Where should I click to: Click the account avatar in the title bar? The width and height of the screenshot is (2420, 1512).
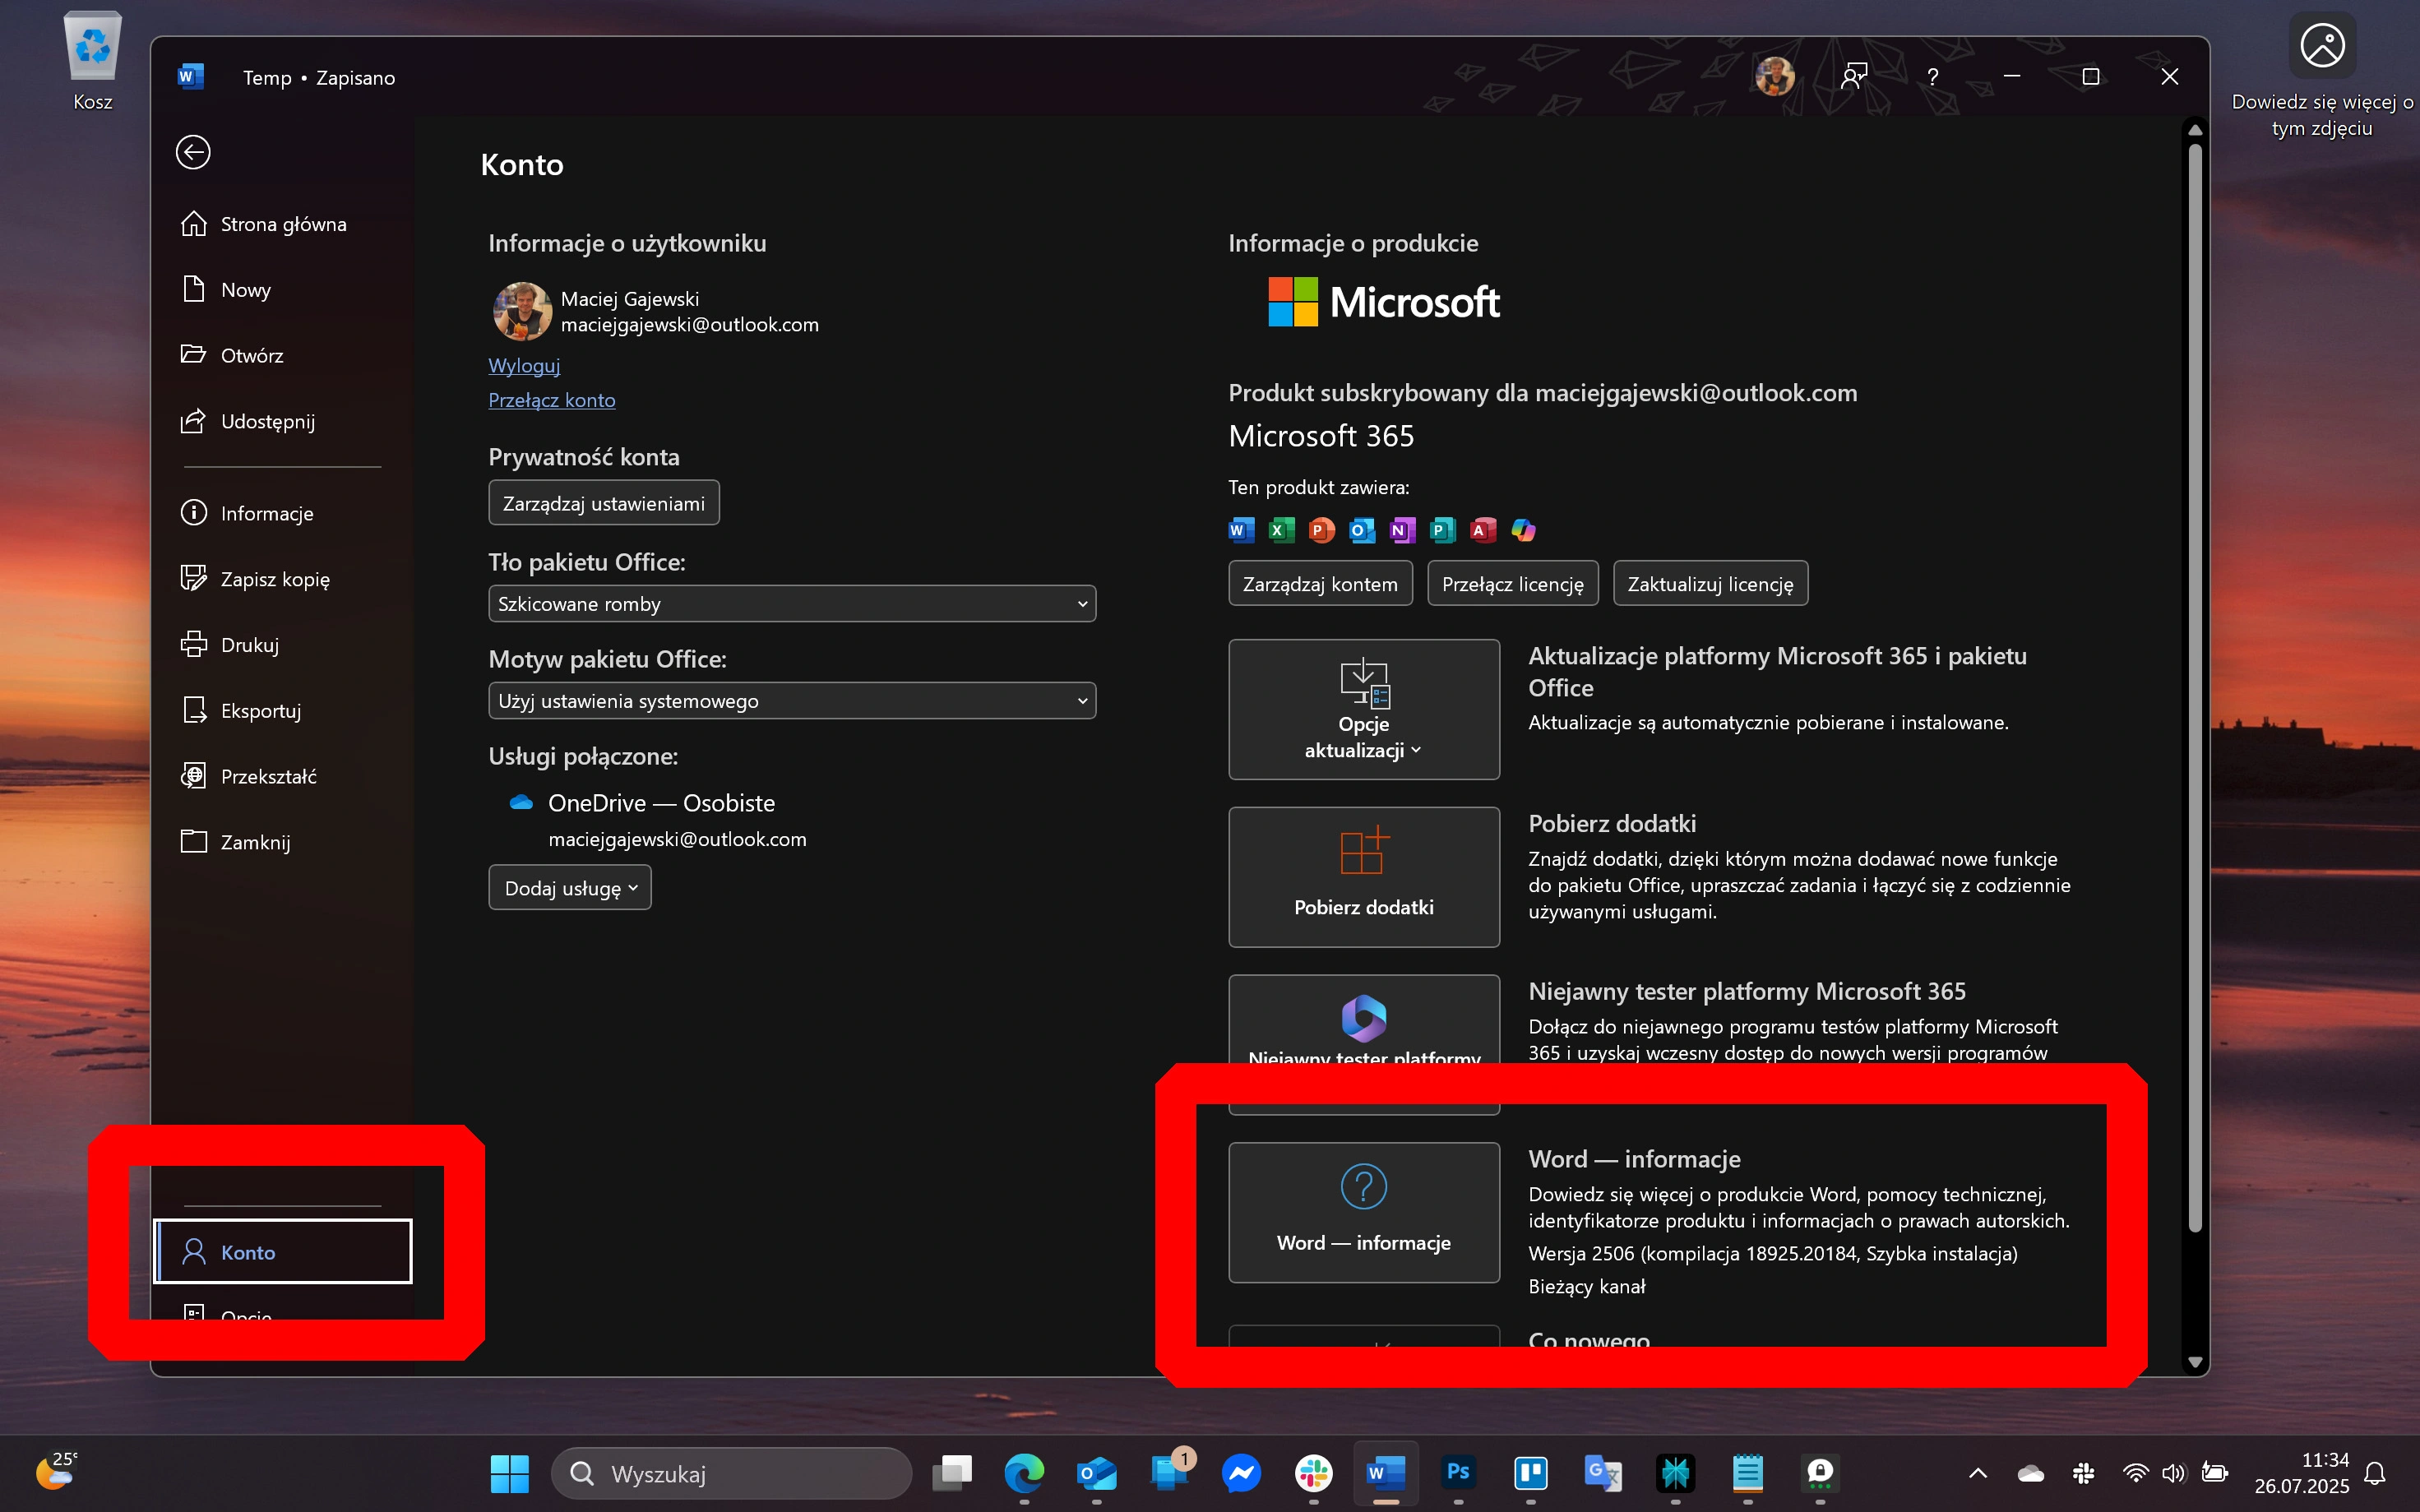(x=1775, y=77)
